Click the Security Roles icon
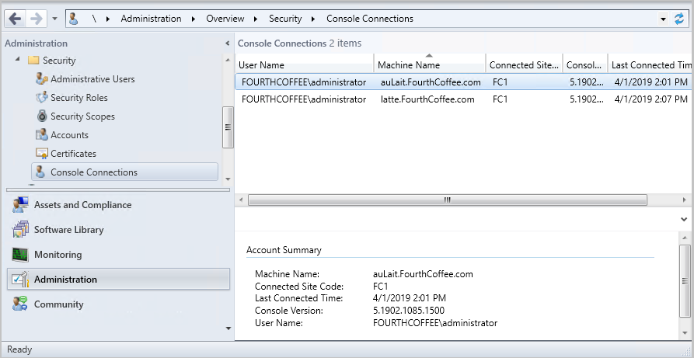The width and height of the screenshot is (694, 358). point(42,98)
